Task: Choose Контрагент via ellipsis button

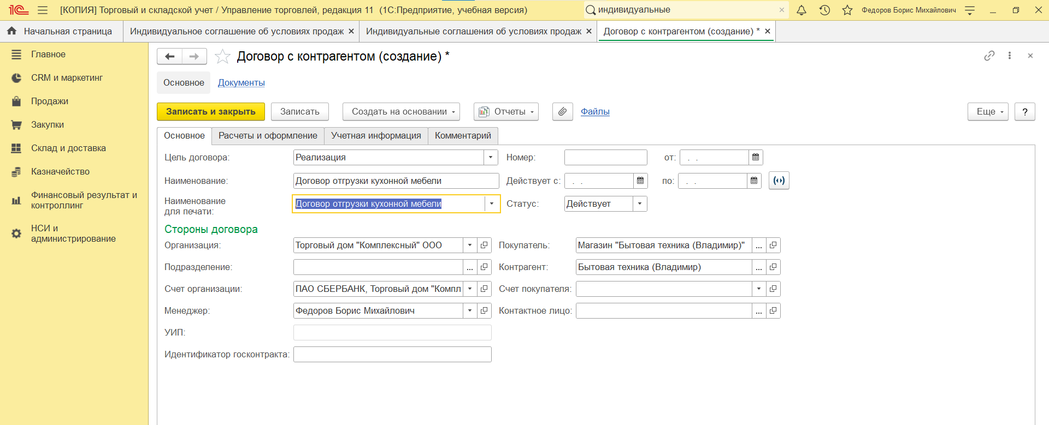Action: click(759, 267)
